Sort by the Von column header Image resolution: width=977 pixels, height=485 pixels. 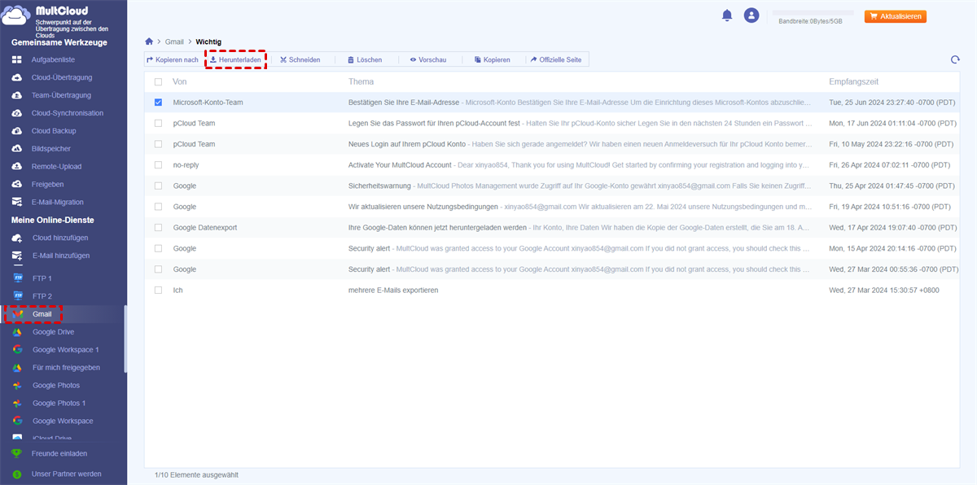(180, 82)
